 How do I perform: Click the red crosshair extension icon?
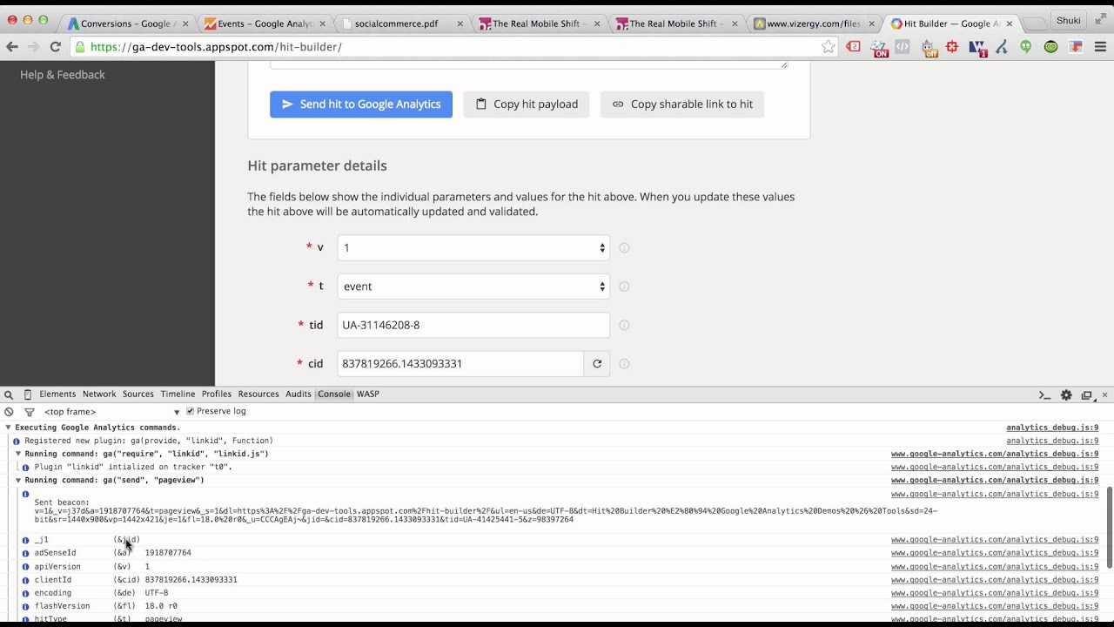click(952, 47)
